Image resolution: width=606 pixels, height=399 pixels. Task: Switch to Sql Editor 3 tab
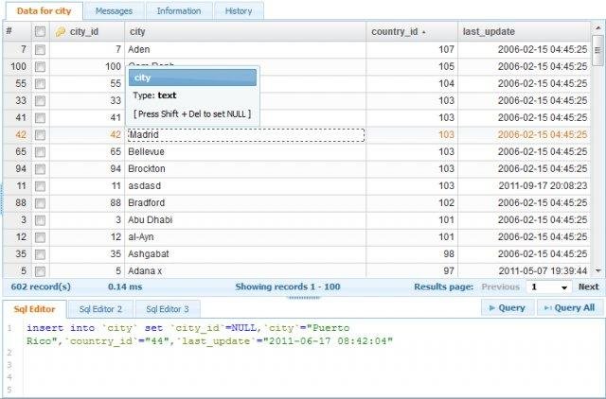[x=168, y=309]
